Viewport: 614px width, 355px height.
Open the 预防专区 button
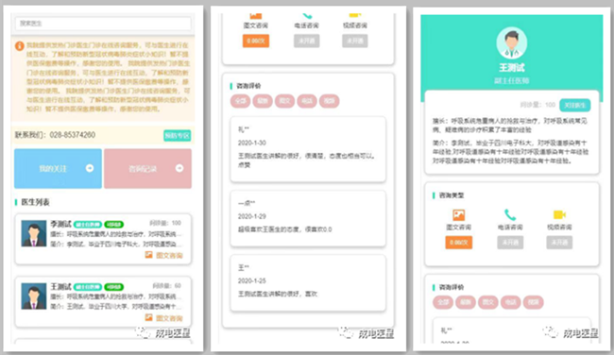(177, 135)
